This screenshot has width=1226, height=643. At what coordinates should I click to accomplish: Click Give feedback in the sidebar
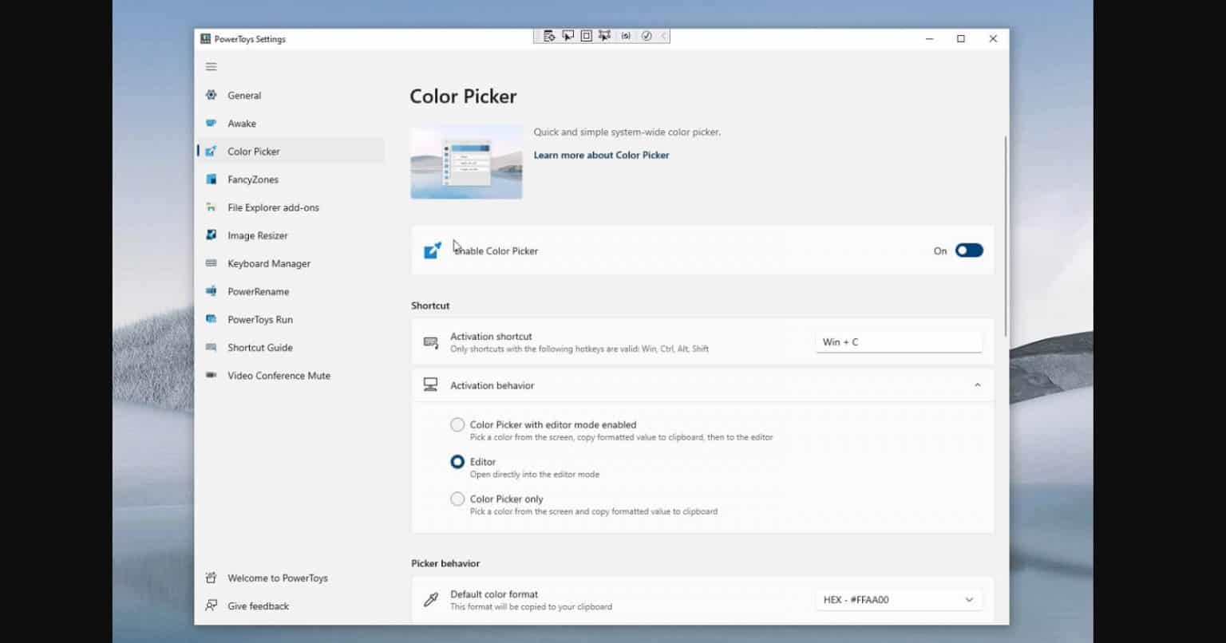coord(258,606)
